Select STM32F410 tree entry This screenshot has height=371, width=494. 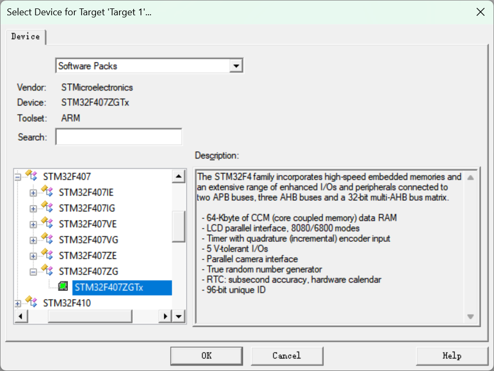point(67,303)
